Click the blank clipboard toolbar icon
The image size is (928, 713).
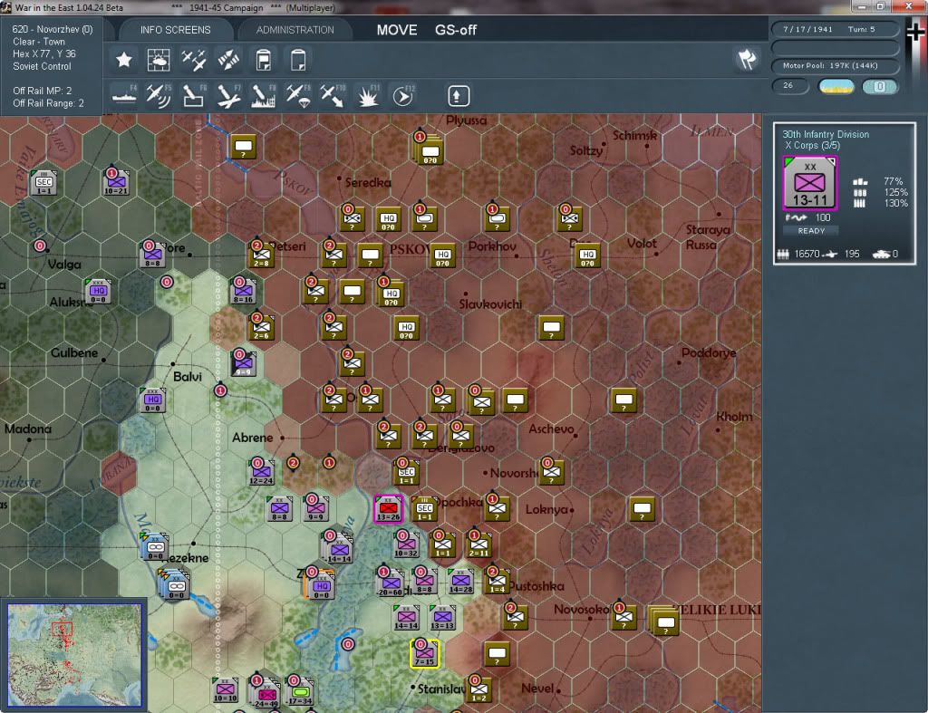pos(298,60)
